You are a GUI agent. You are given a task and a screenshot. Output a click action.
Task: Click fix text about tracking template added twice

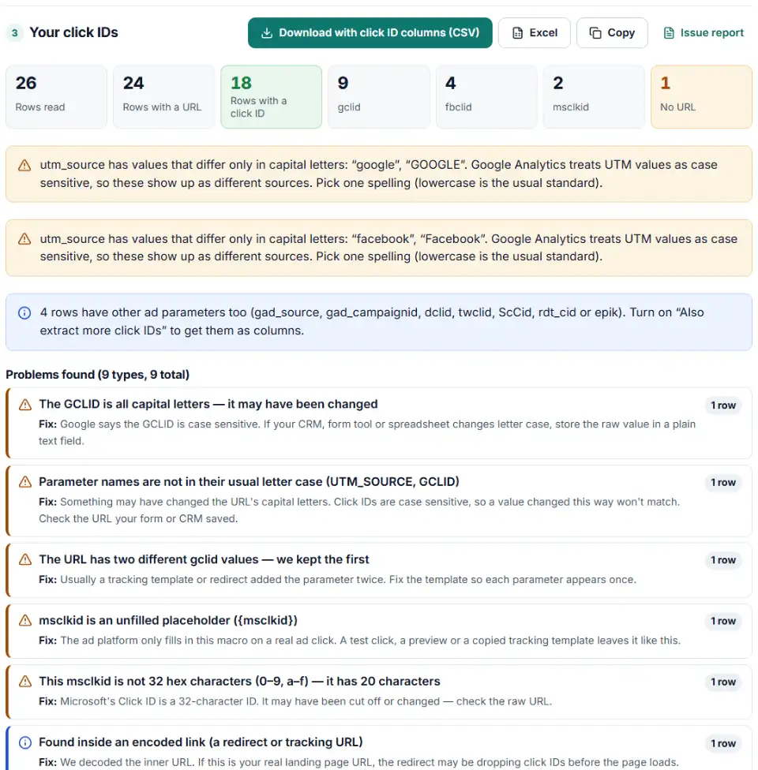pos(338,580)
